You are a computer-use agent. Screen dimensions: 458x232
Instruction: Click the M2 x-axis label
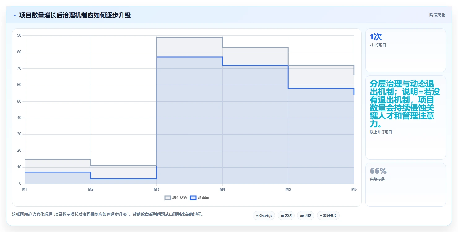(91, 189)
